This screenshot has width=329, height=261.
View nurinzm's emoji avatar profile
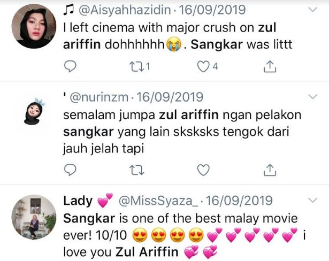[x=34, y=111]
